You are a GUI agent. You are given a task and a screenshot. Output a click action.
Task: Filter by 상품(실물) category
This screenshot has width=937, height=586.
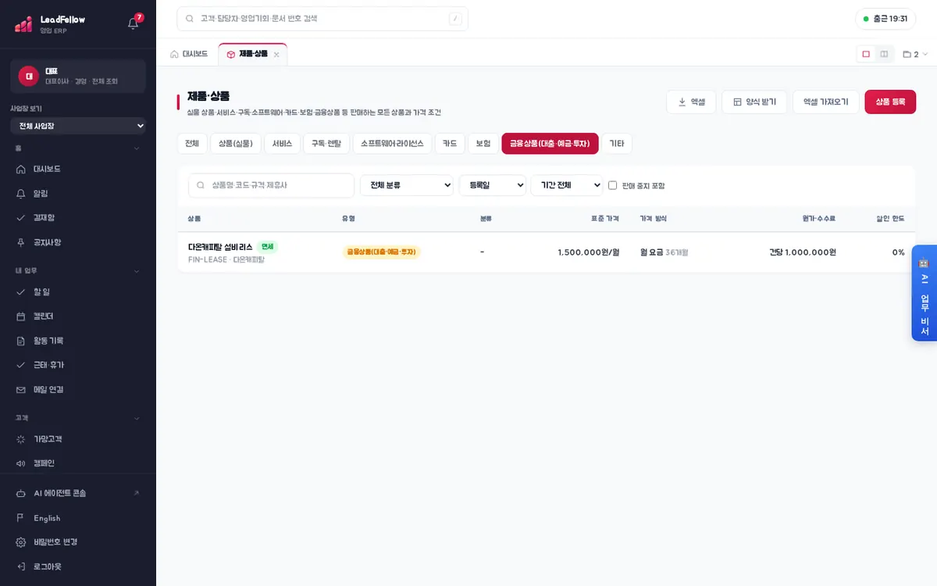point(236,144)
